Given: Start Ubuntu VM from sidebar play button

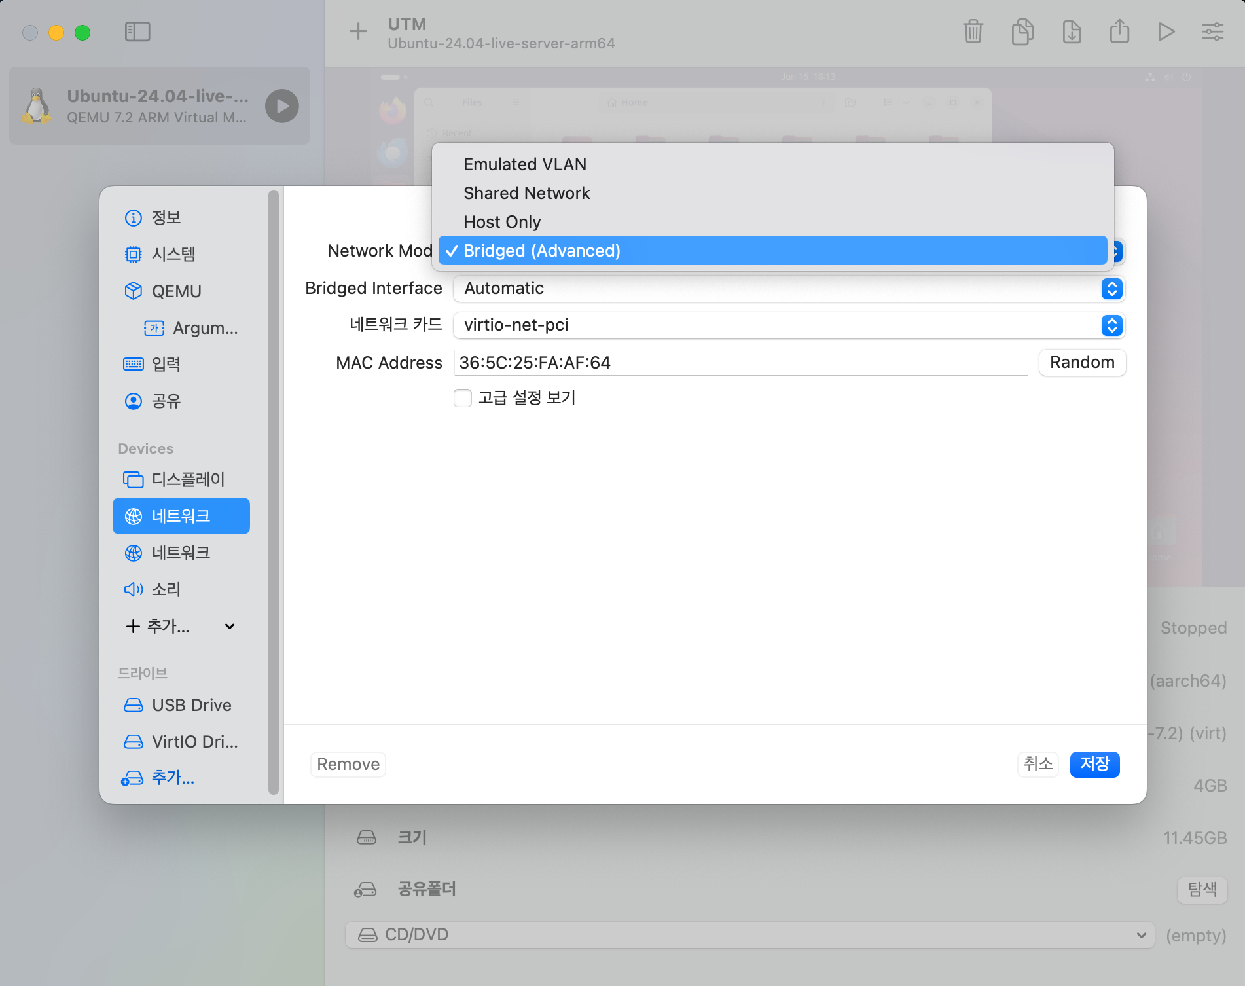Looking at the screenshot, I should pos(282,106).
